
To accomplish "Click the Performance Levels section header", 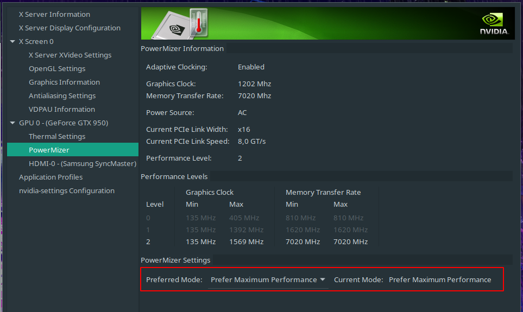I will click(x=174, y=177).
